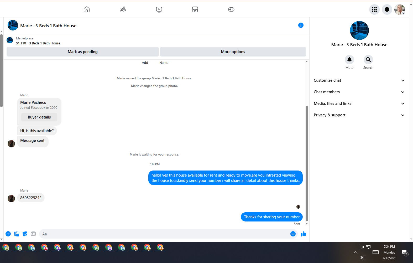This screenshot has height=263, width=413.
Task: Click the volume speaker tray icon
Action: coord(362,257)
